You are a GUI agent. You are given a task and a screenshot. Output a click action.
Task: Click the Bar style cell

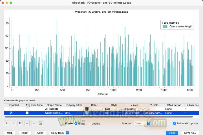(x=107, y=113)
